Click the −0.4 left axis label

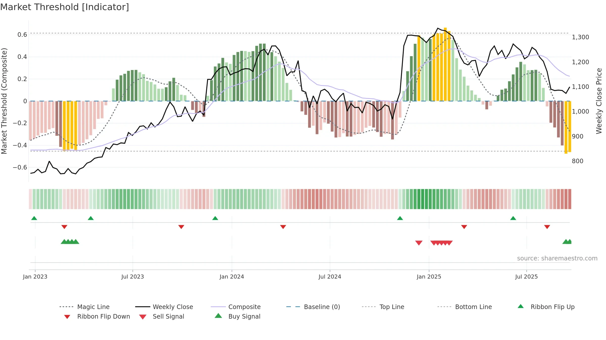[x=20, y=145]
